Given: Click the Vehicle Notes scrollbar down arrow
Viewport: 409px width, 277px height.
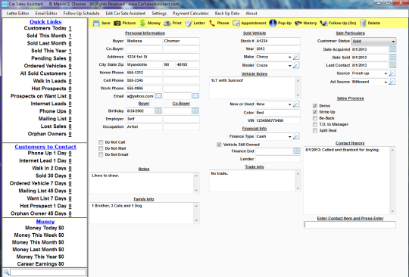Looking at the screenshot, I should [298, 95].
